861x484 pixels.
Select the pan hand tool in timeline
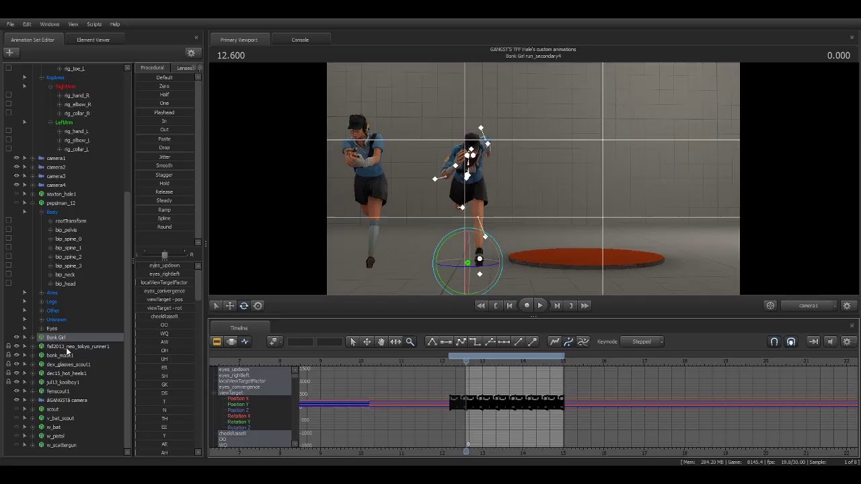[x=381, y=341]
